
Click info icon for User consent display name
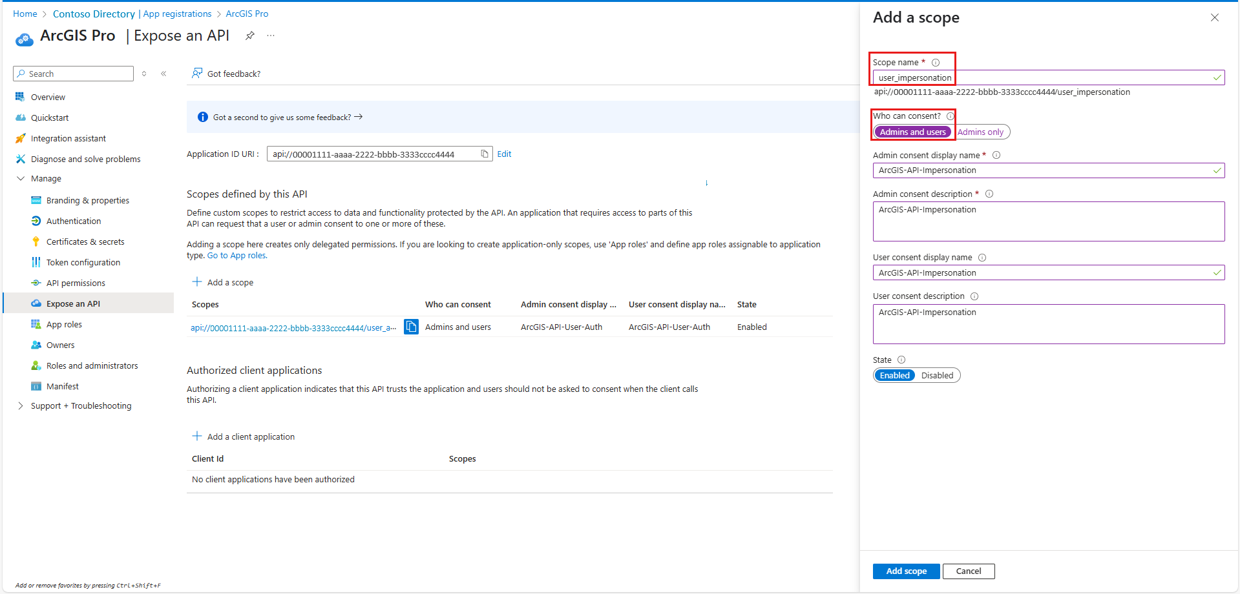point(982,258)
